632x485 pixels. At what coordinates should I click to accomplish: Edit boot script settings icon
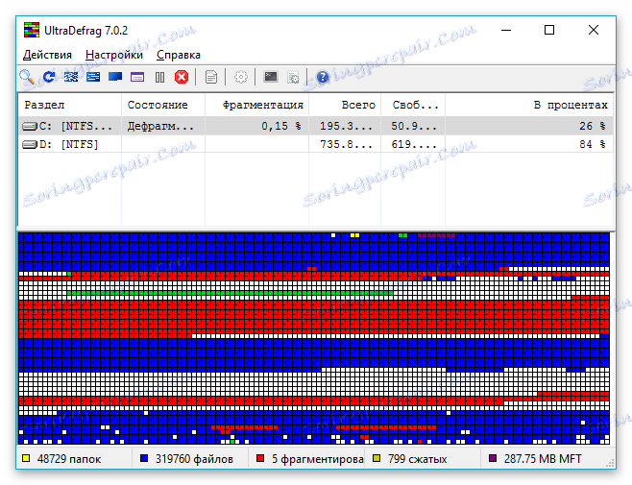[x=293, y=77]
